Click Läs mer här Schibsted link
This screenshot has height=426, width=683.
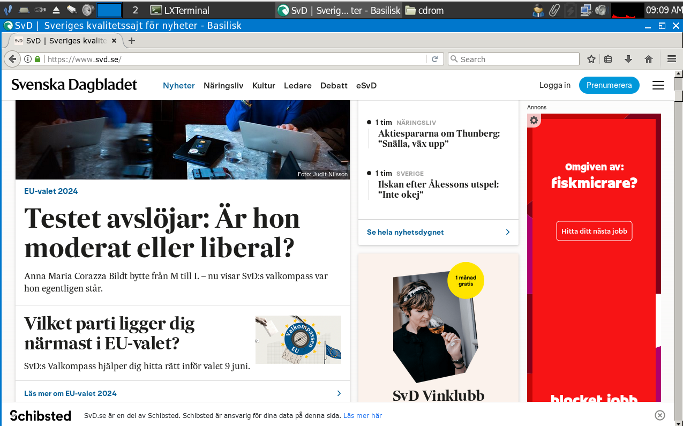363,416
